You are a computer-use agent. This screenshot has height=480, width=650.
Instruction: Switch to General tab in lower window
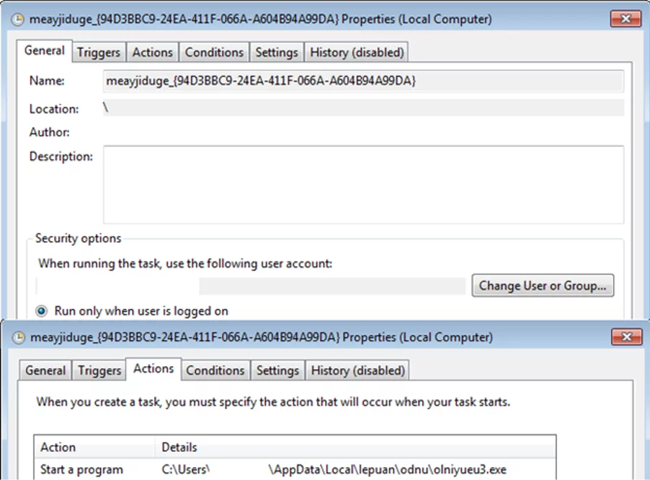coord(45,370)
